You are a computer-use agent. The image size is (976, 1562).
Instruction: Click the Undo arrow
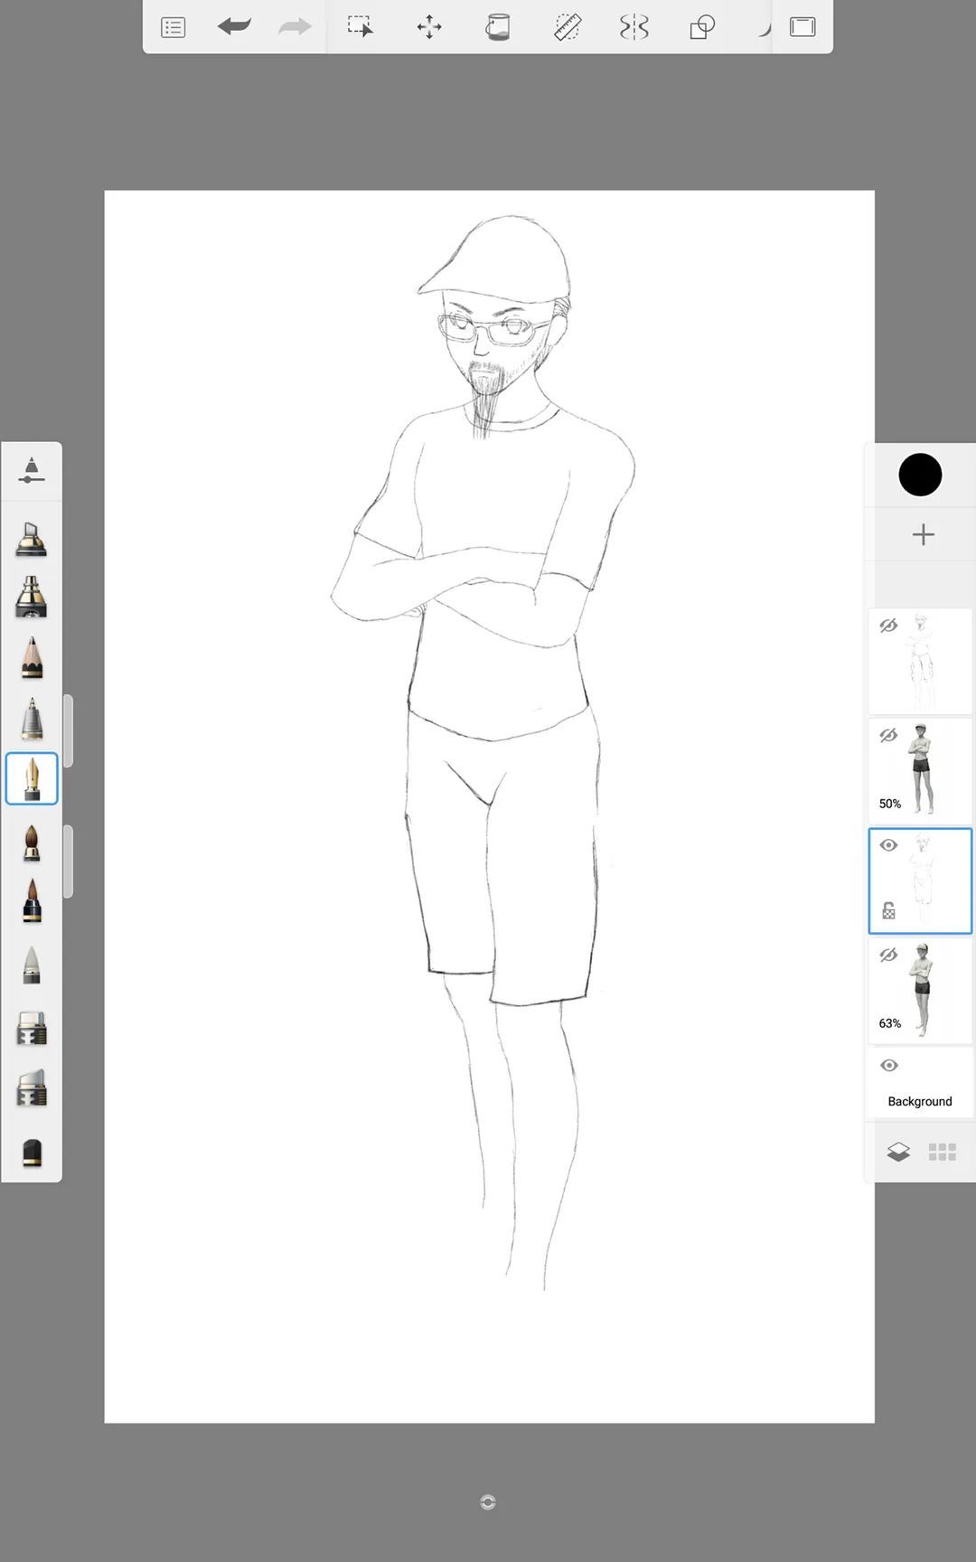pos(234,27)
